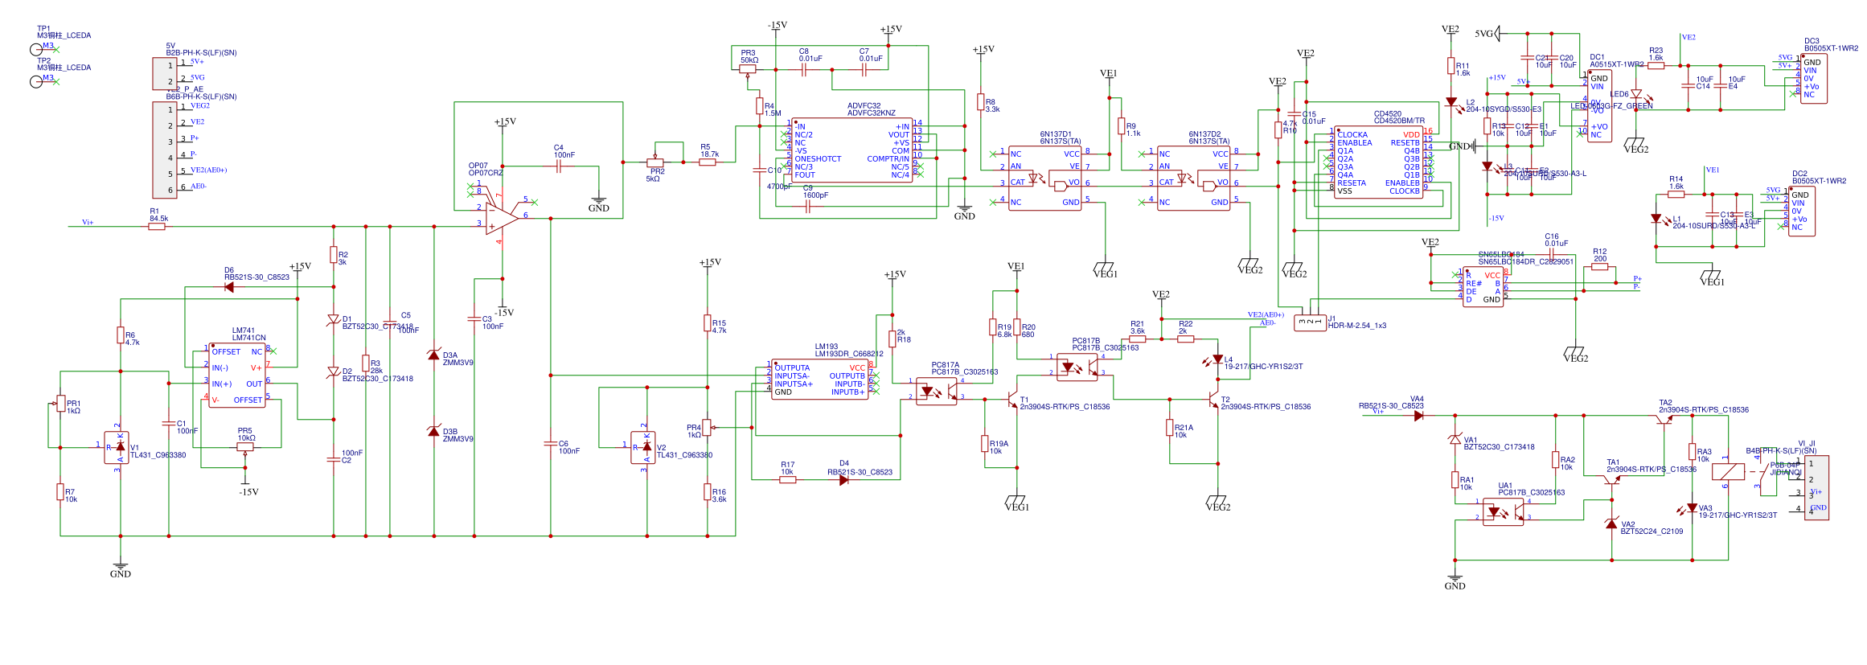Click the OP07CRZ part name text

[x=486, y=173]
